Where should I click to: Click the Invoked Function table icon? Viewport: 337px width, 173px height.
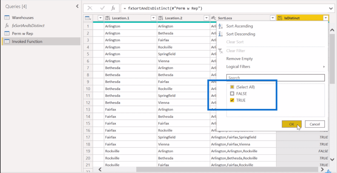(7, 41)
